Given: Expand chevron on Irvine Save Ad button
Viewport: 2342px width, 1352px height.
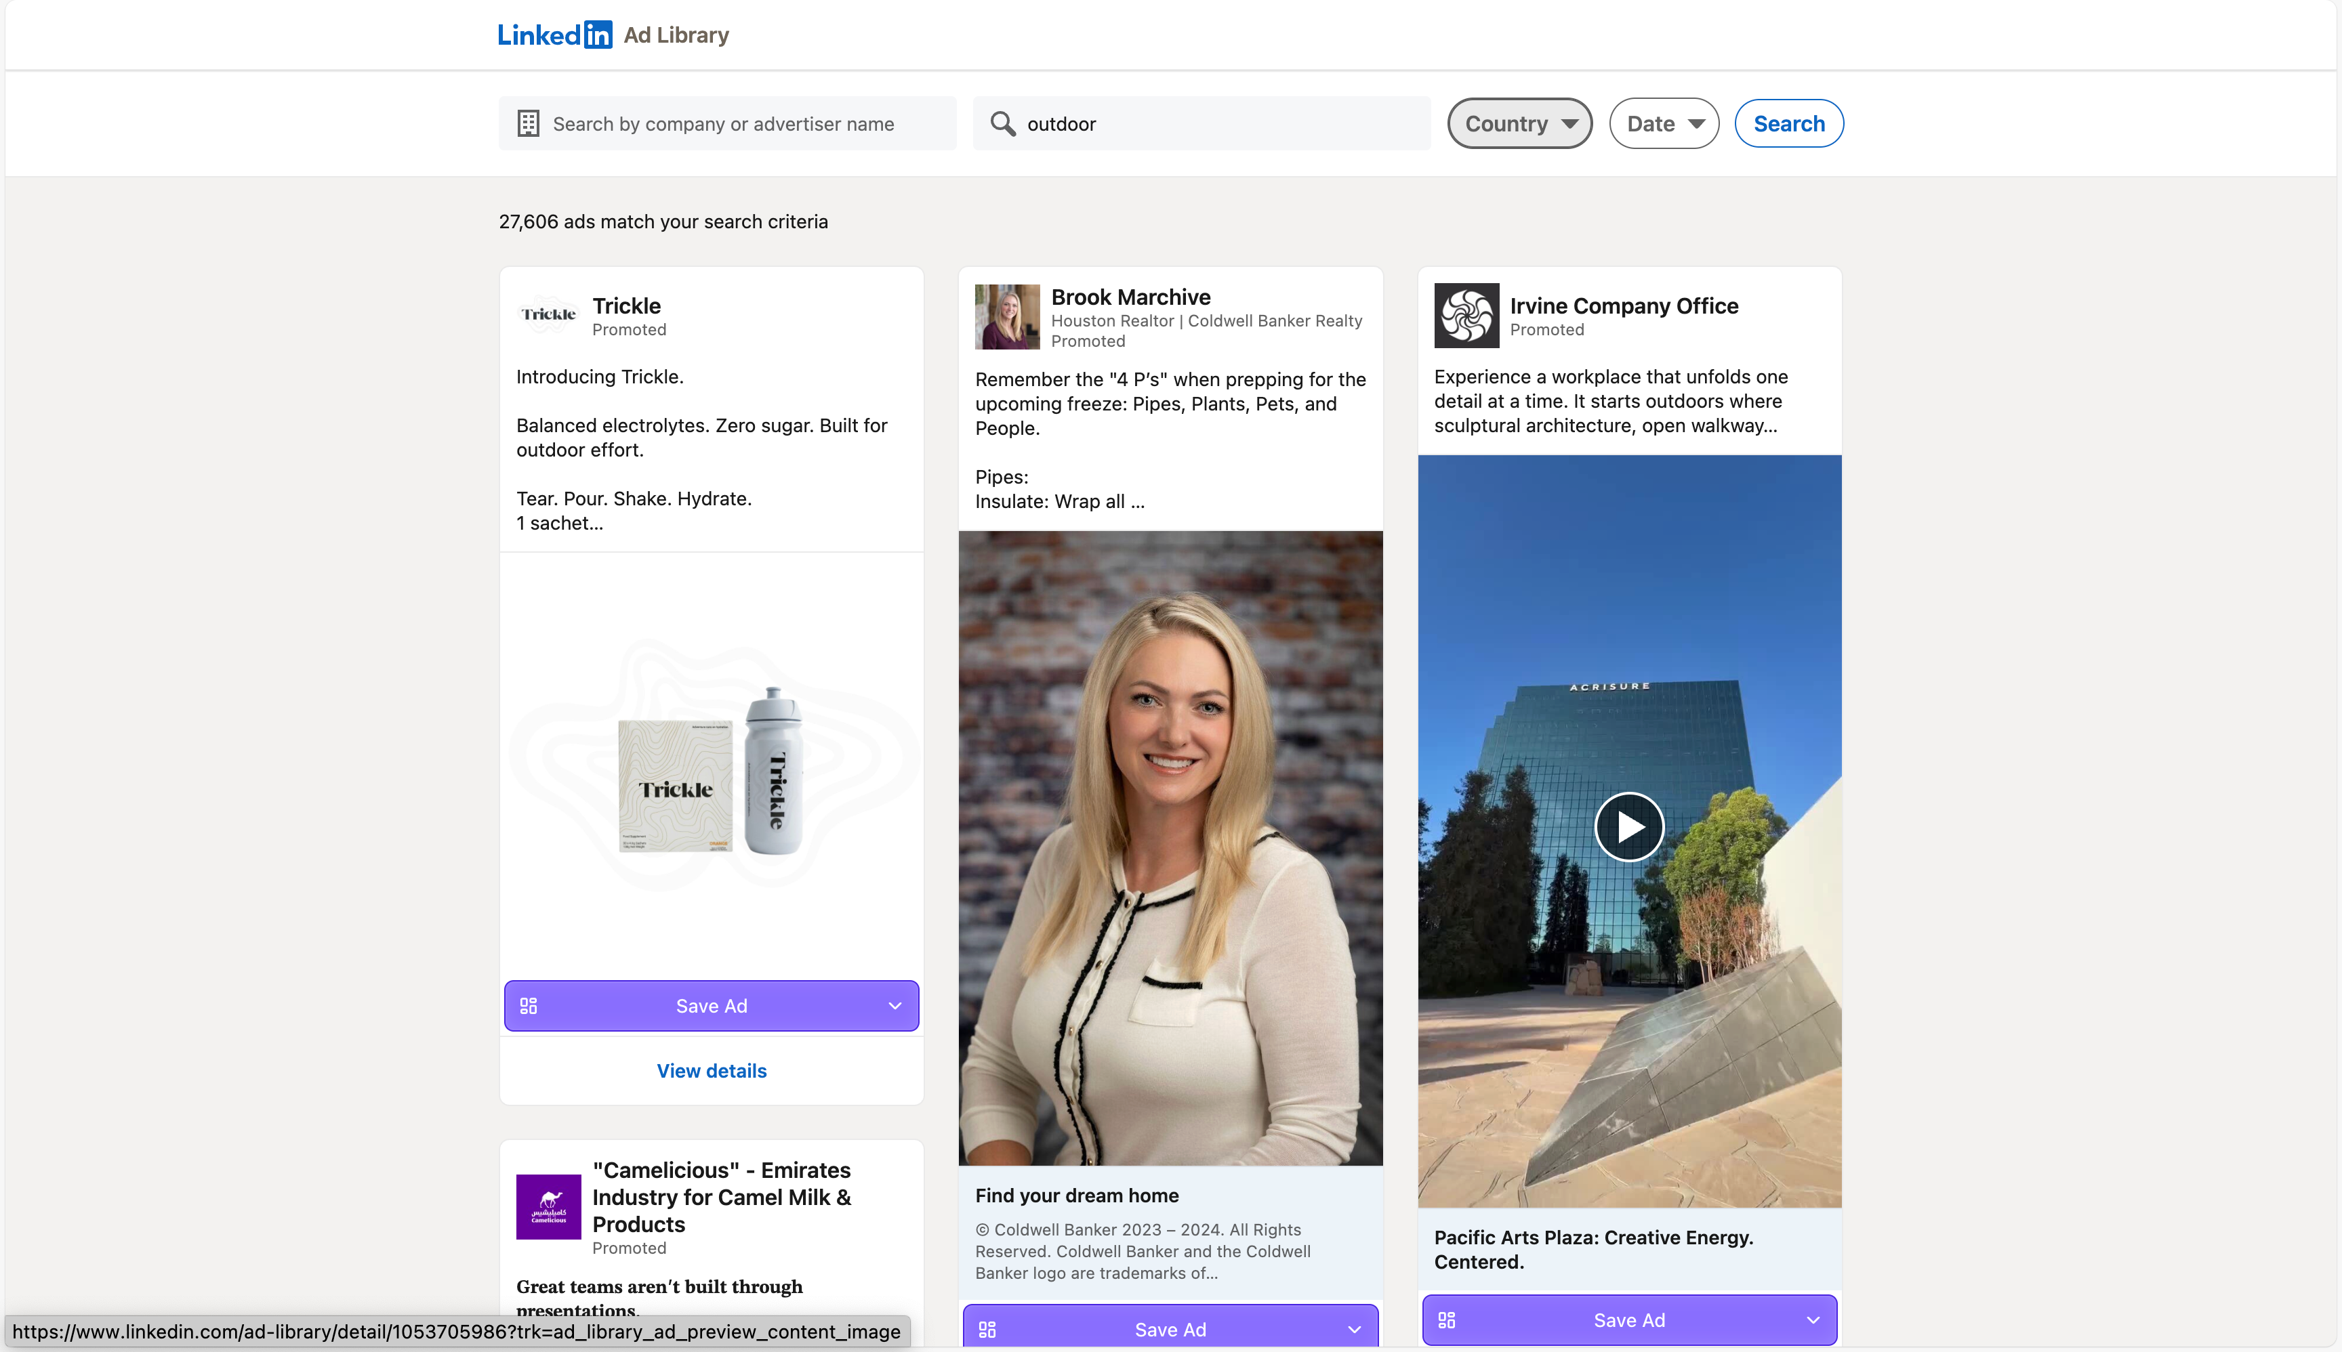Looking at the screenshot, I should click(1813, 1319).
